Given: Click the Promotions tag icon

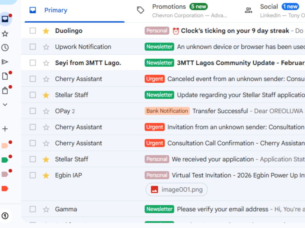Looking at the screenshot, I should [x=140, y=10].
